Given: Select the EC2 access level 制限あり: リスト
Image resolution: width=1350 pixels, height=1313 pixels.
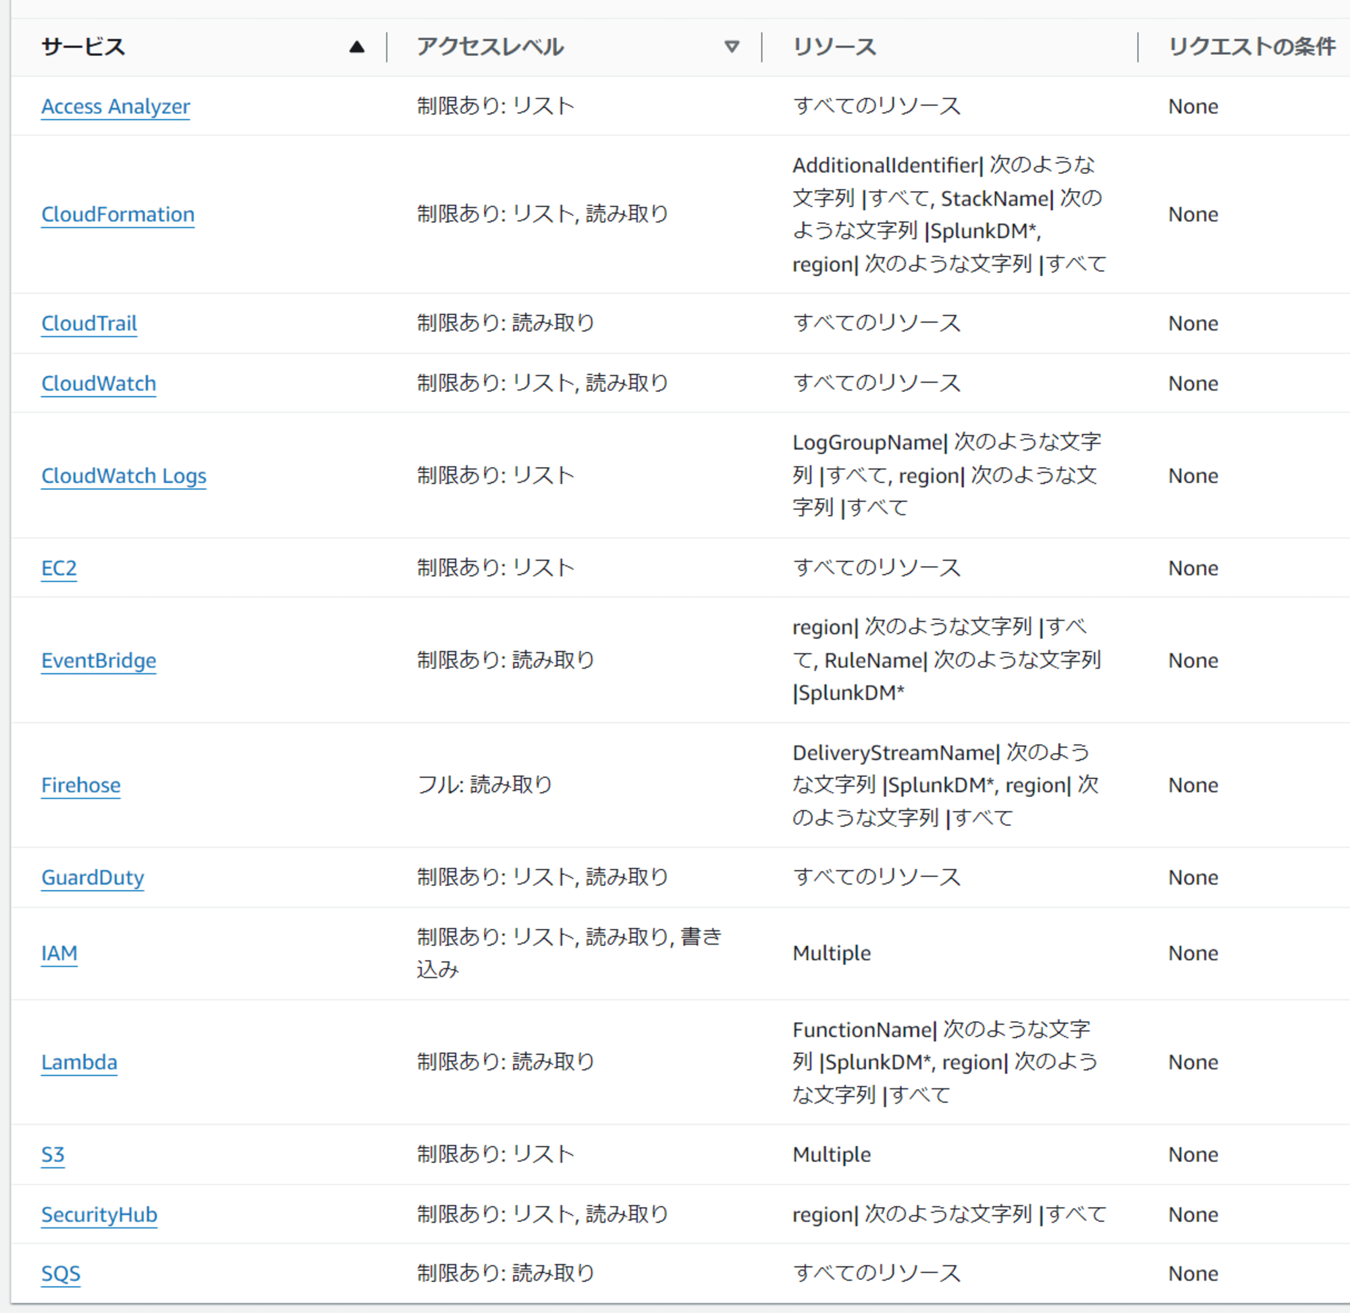Looking at the screenshot, I should click(x=496, y=568).
